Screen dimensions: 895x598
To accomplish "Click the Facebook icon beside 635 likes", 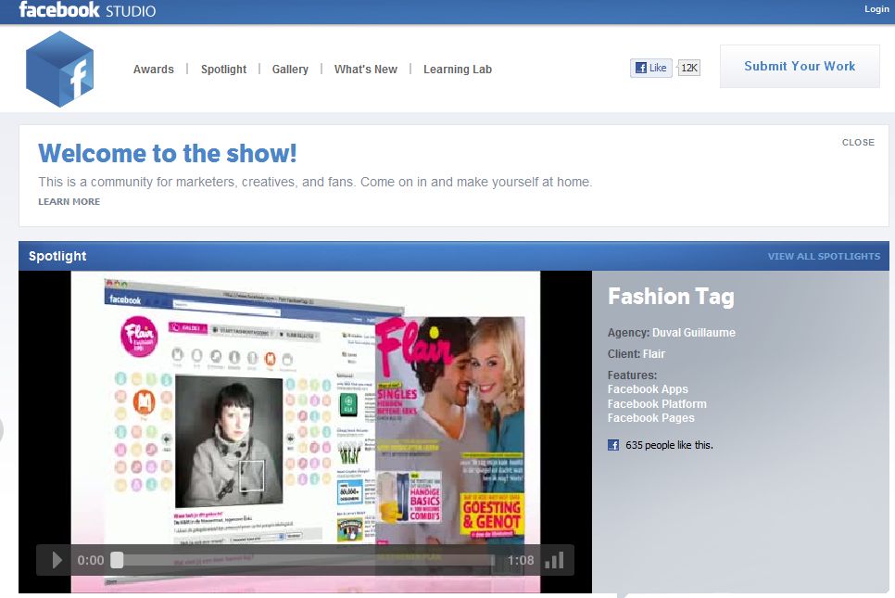I will point(613,445).
